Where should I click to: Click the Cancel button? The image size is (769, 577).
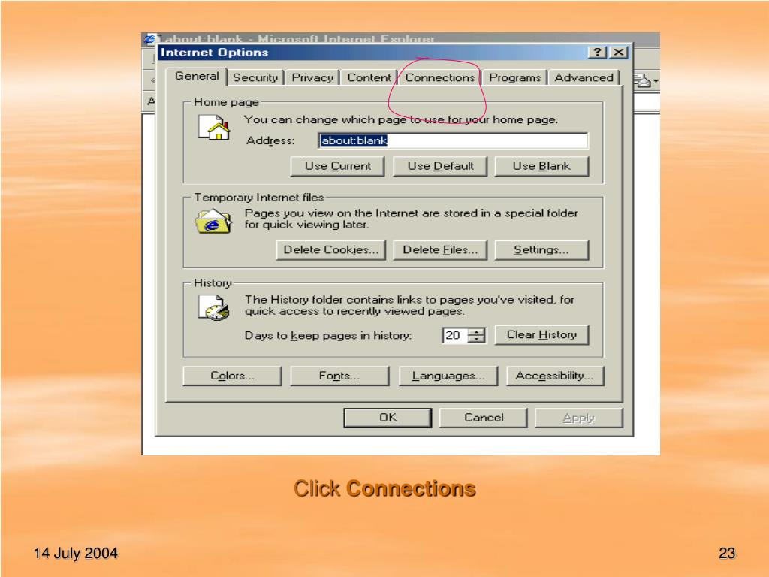(483, 418)
